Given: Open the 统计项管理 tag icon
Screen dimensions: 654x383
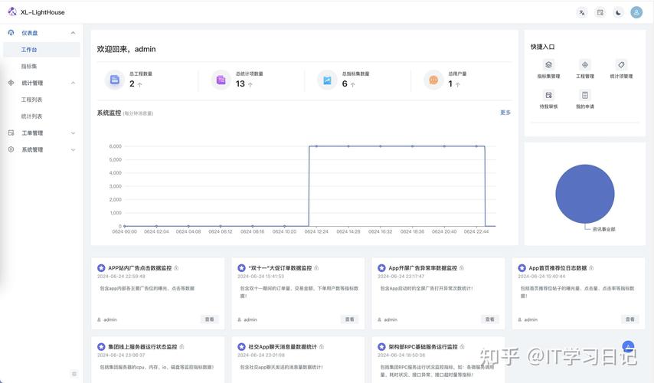Looking at the screenshot, I should (621, 64).
